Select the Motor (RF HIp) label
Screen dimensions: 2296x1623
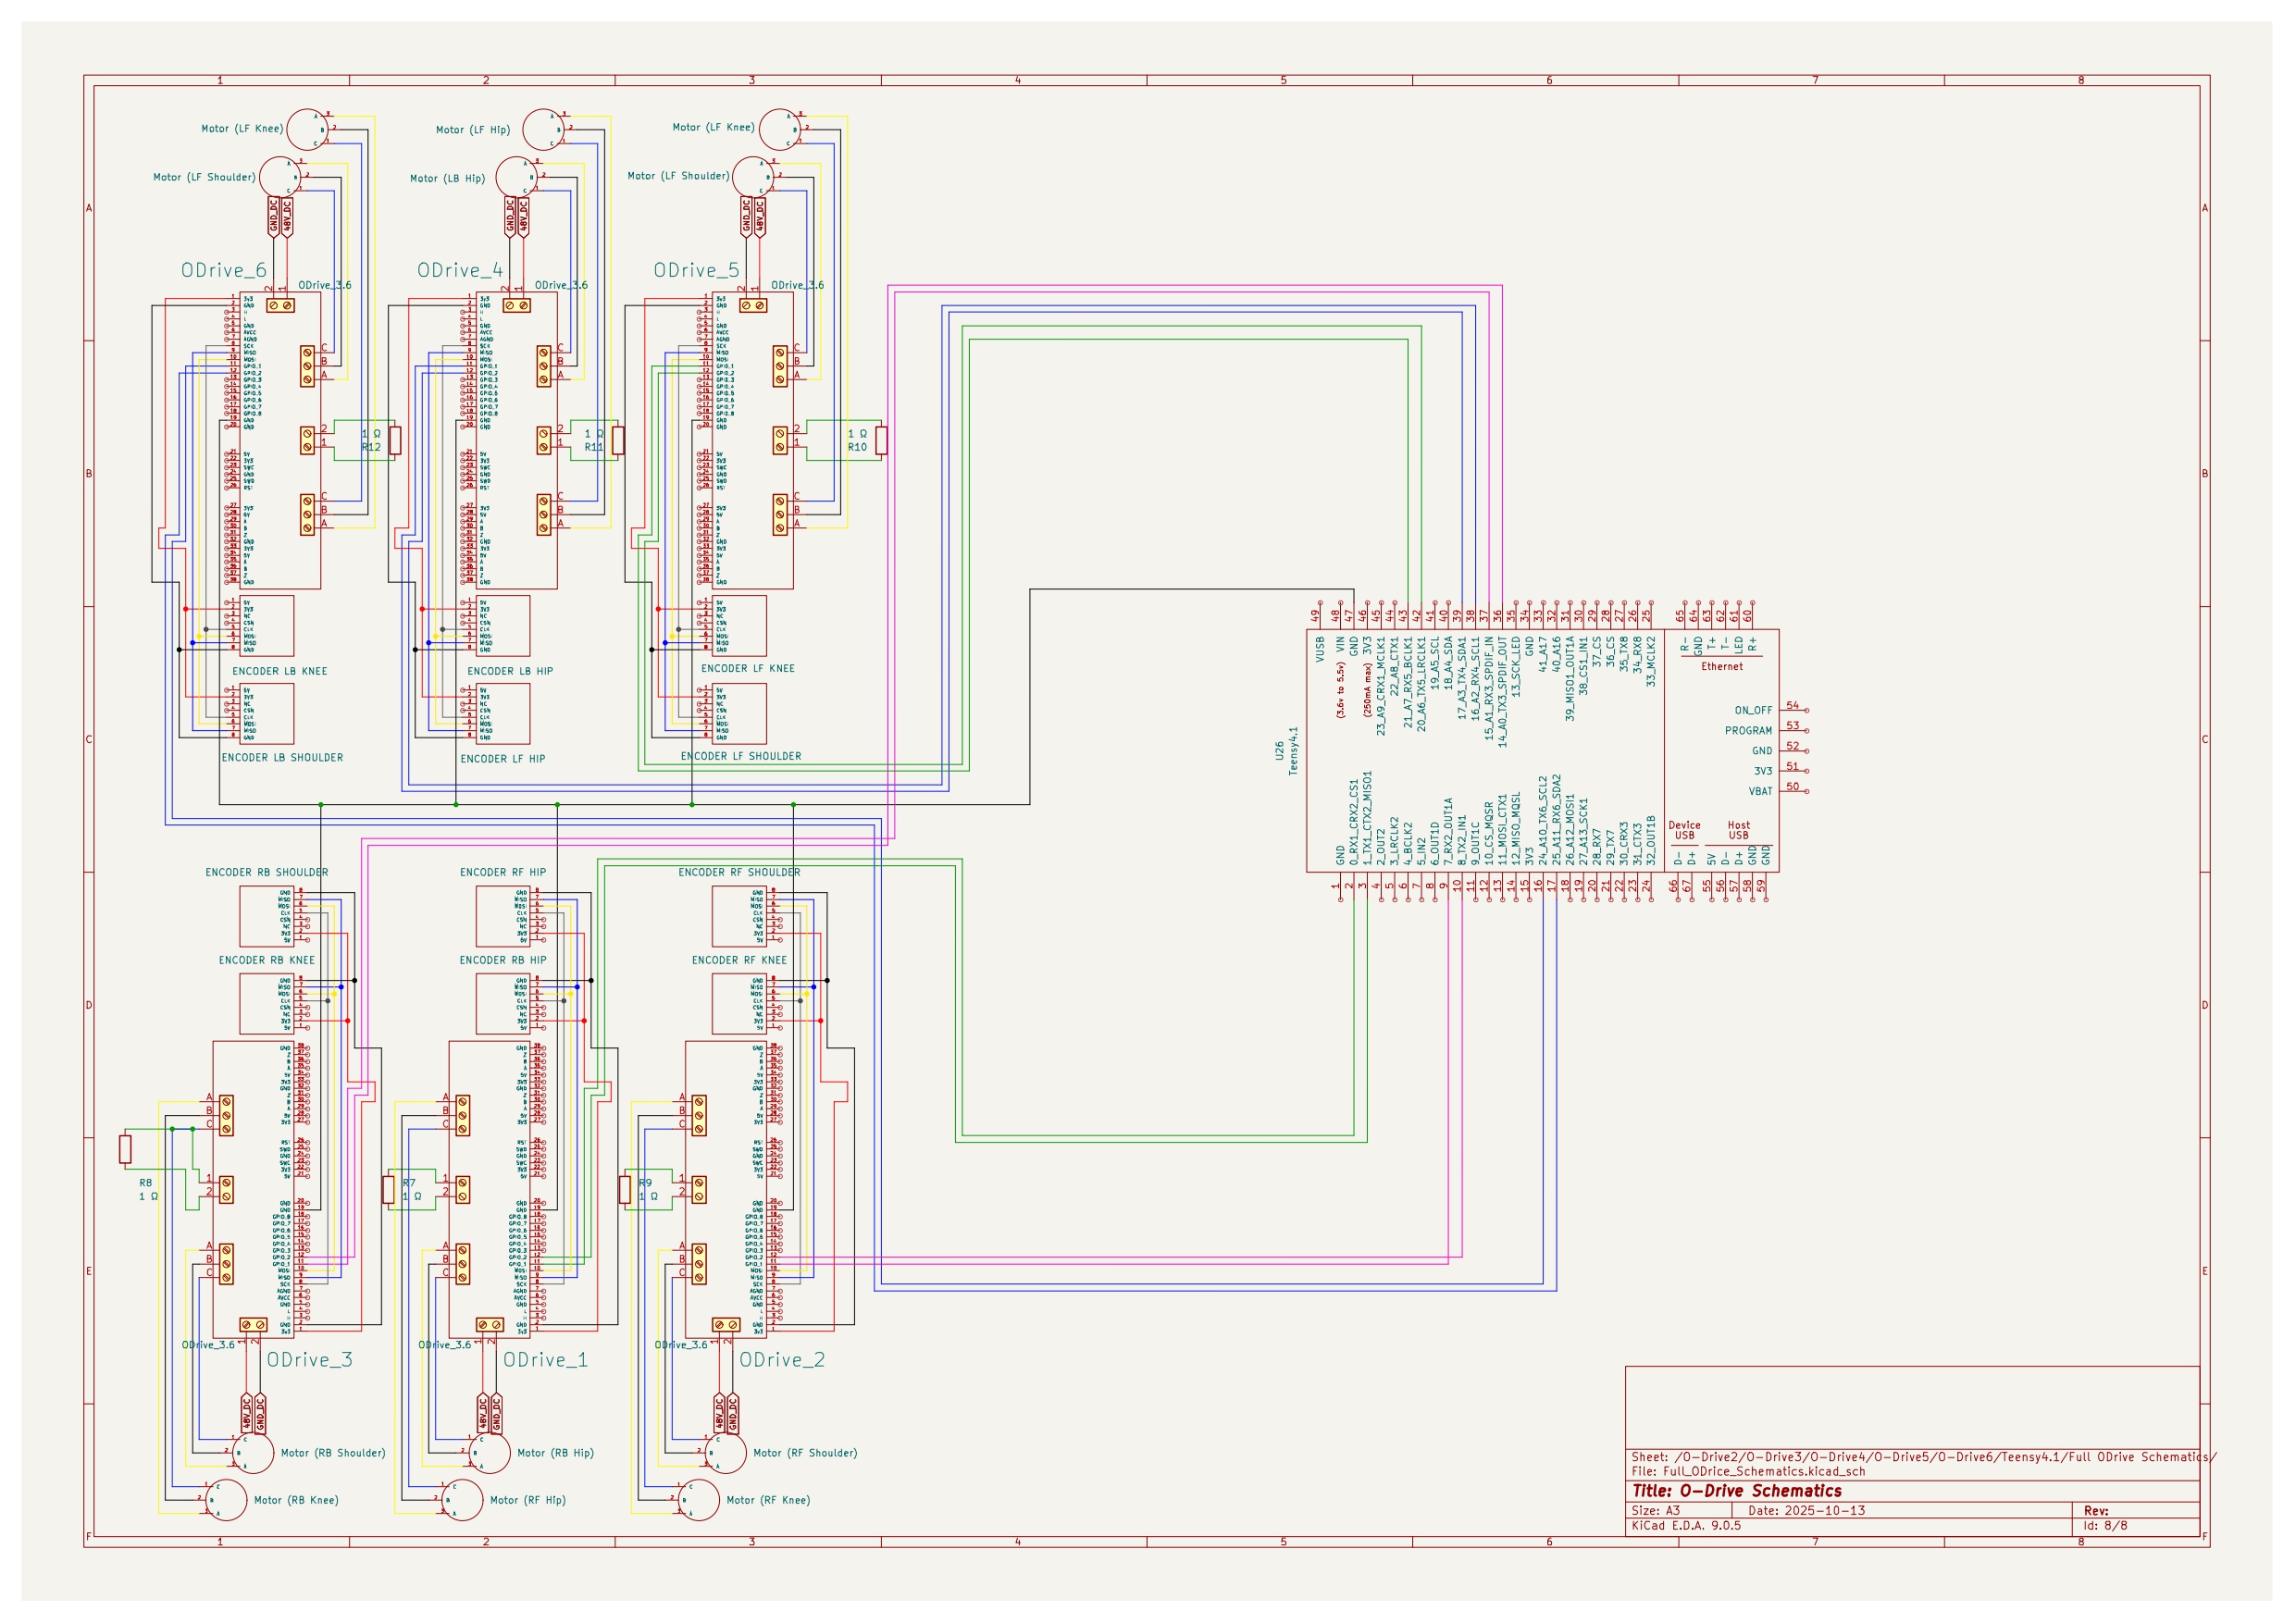tap(528, 1500)
